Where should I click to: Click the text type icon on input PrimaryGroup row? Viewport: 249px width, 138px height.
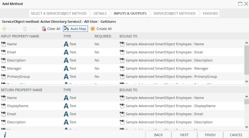pos(66,76)
